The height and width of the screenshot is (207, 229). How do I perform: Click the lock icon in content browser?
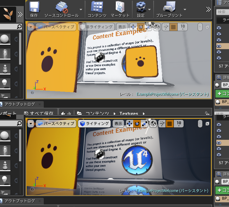click(207, 113)
